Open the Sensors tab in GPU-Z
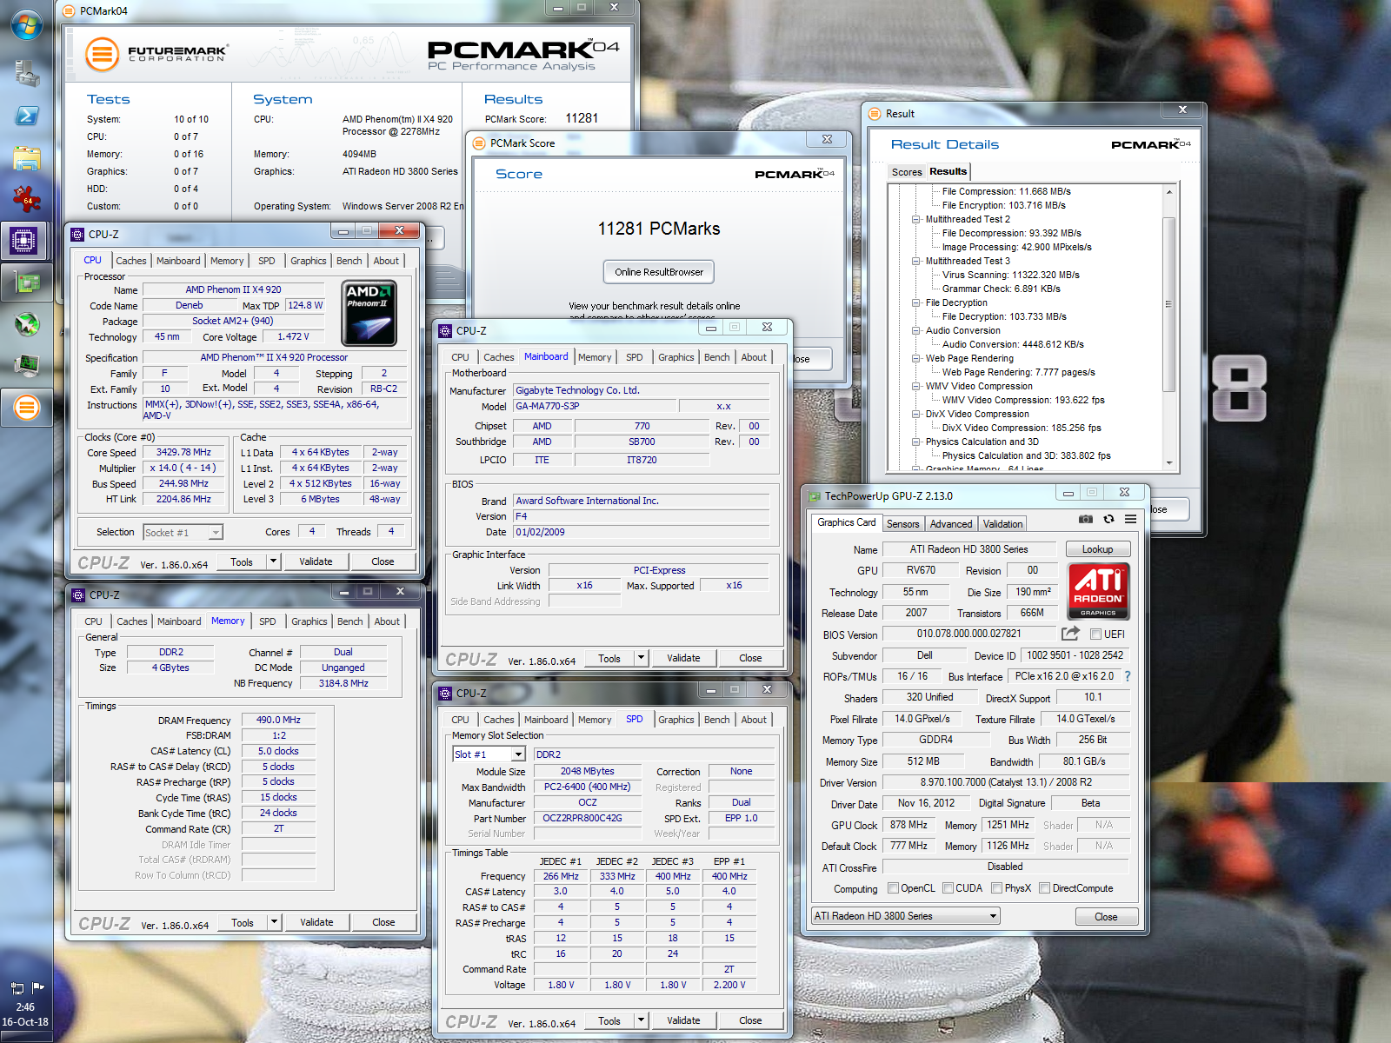The height and width of the screenshot is (1043, 1391). [902, 524]
